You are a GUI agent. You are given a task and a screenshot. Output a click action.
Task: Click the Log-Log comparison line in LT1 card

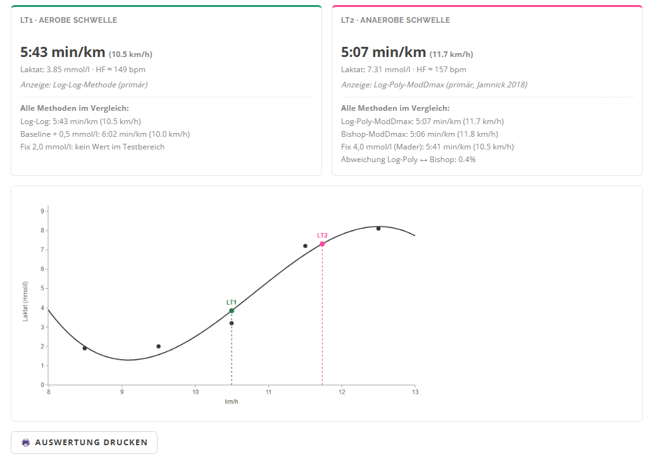[x=81, y=122]
